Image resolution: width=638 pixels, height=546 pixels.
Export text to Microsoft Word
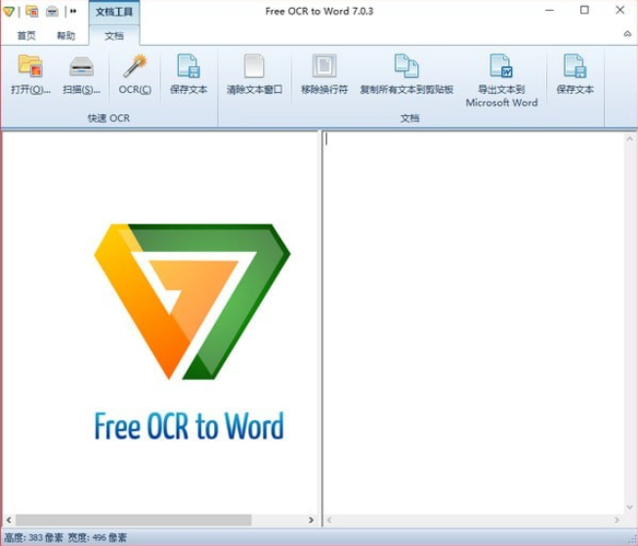click(x=501, y=80)
